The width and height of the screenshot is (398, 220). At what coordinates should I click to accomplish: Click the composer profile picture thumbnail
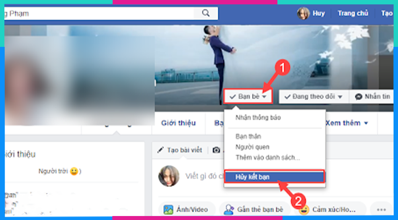[x=169, y=176]
